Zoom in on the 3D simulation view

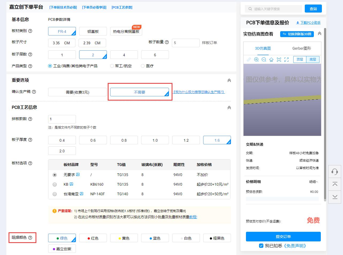pyautogui.click(x=256, y=59)
